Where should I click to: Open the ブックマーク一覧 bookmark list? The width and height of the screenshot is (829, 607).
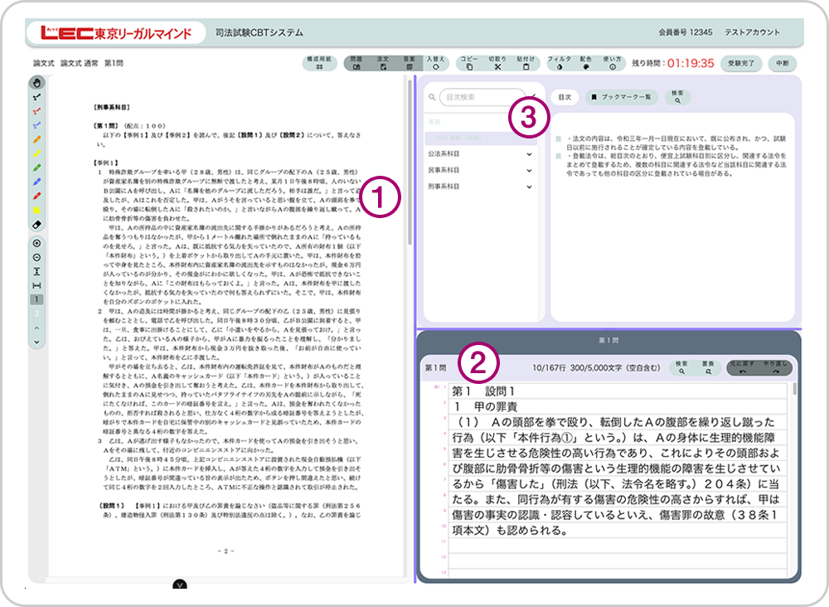[622, 98]
